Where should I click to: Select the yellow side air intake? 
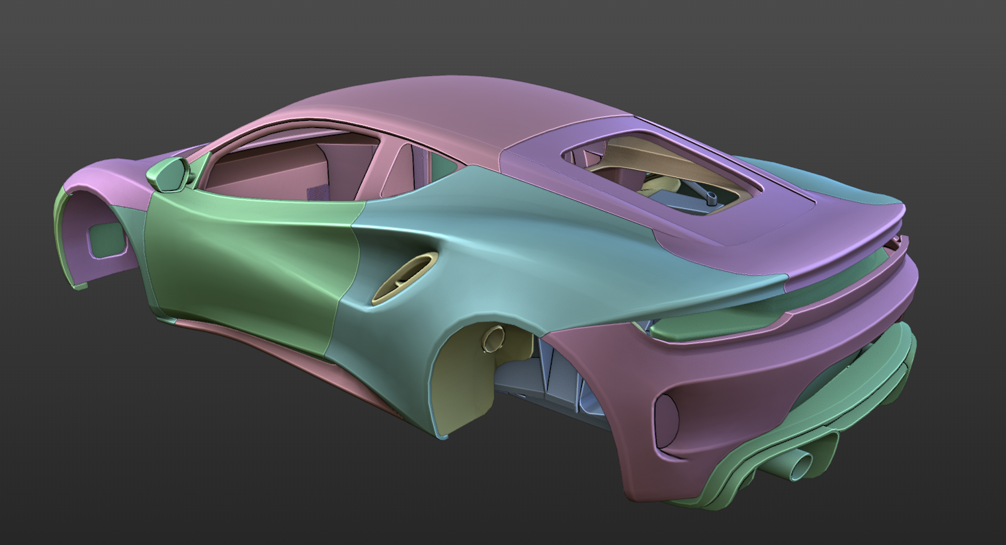(x=405, y=277)
